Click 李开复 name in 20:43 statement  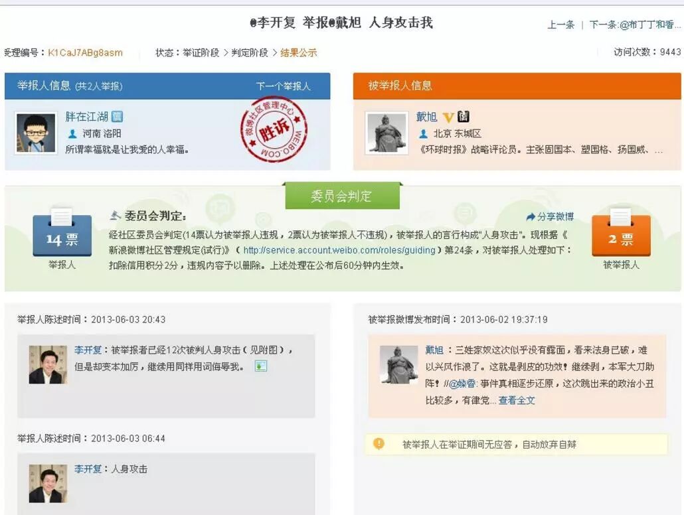point(88,350)
